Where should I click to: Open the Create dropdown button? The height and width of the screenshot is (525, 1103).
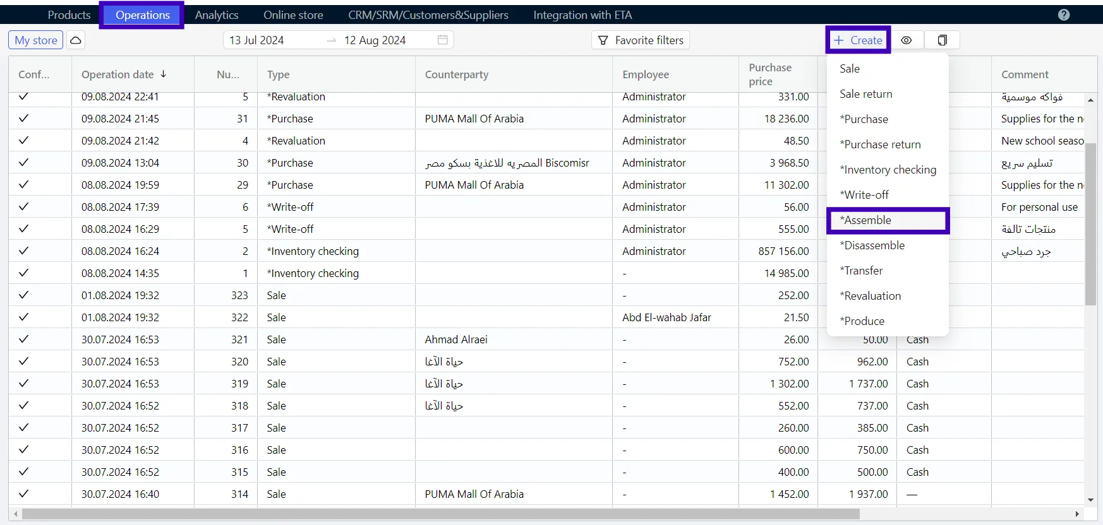click(858, 40)
